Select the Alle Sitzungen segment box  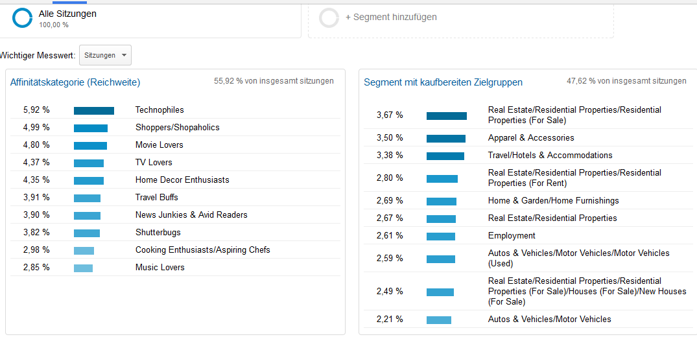pos(150,21)
